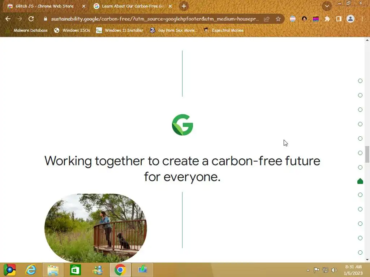This screenshot has width=370, height=277.
Task: Click the page scrollbar down arrow
Action: coord(367,260)
